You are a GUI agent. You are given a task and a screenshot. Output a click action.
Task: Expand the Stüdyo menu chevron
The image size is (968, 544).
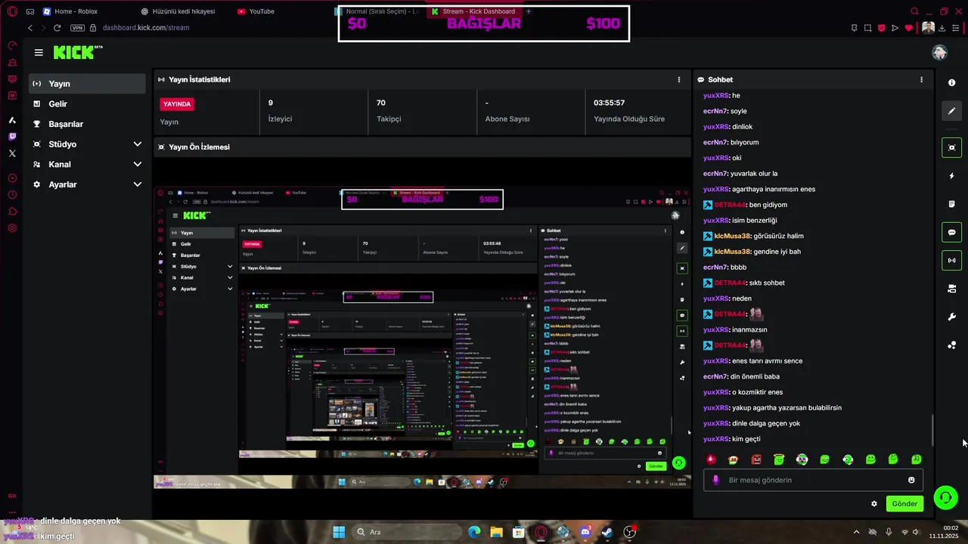(x=137, y=144)
